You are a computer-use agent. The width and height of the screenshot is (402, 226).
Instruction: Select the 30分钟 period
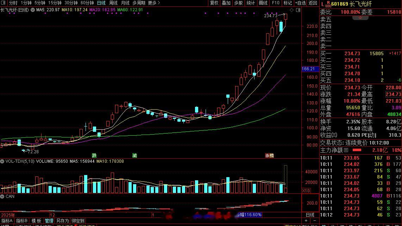coord(71,3)
